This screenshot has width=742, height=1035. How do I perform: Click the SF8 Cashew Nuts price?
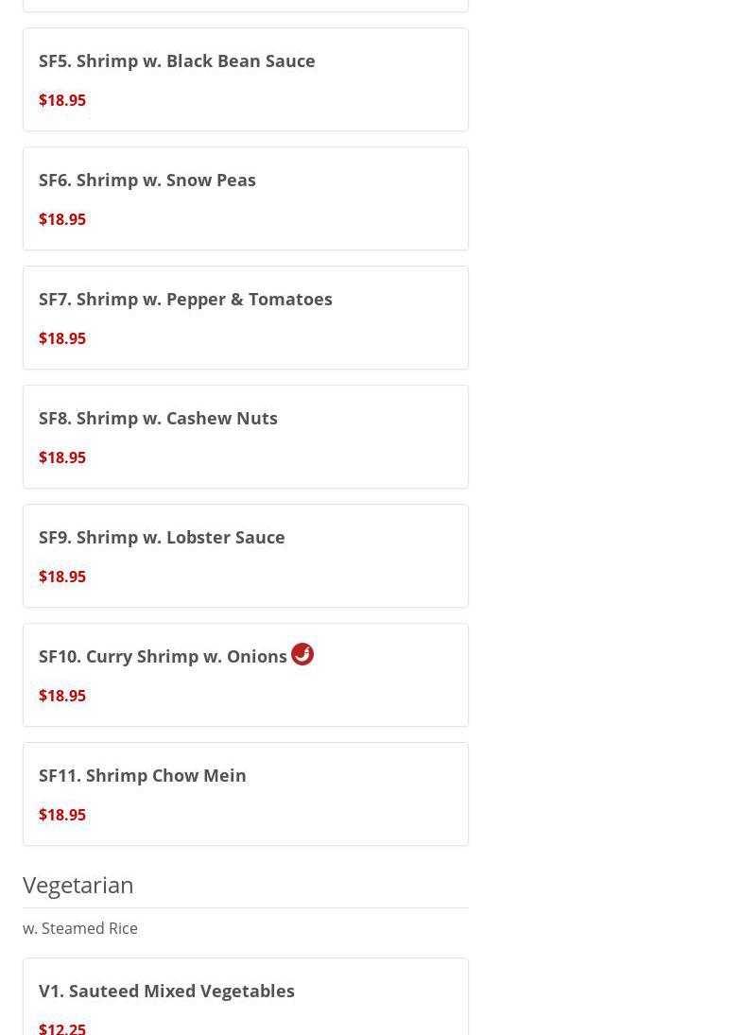(62, 457)
